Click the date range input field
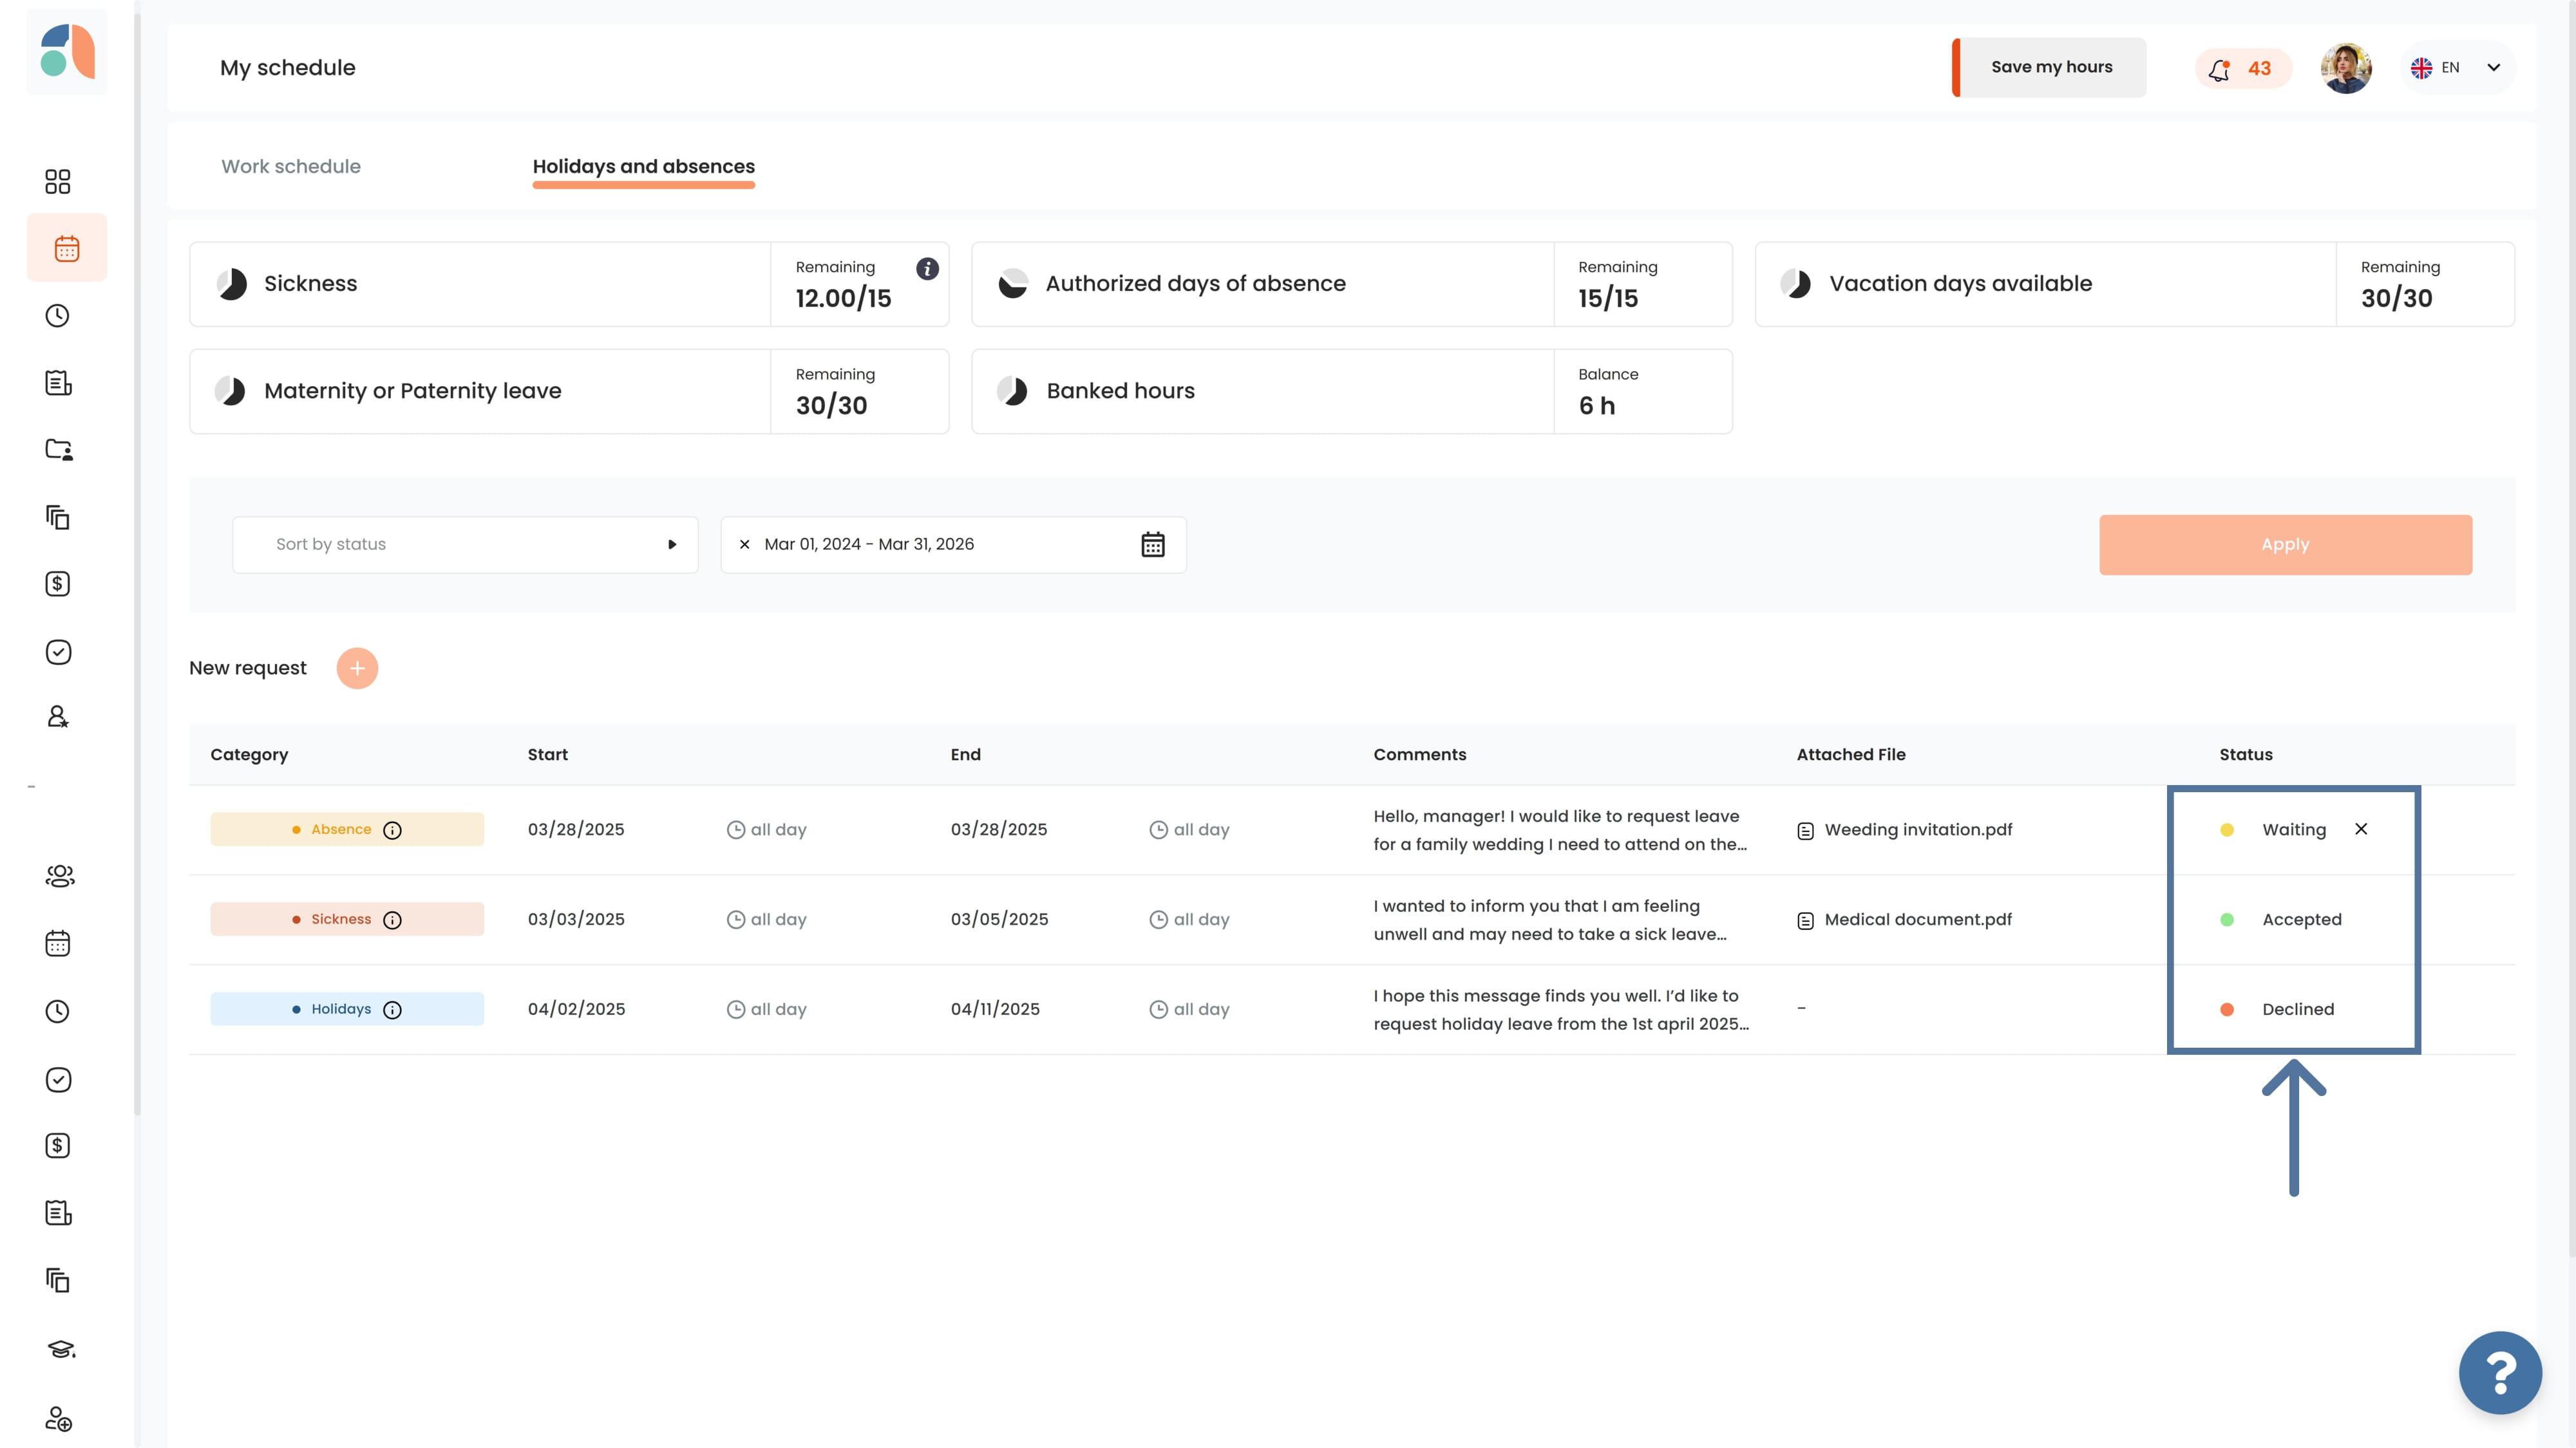 pos(953,544)
